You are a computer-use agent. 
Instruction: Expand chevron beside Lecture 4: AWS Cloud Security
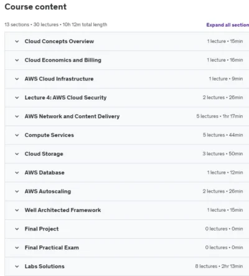pyautogui.click(x=17, y=98)
